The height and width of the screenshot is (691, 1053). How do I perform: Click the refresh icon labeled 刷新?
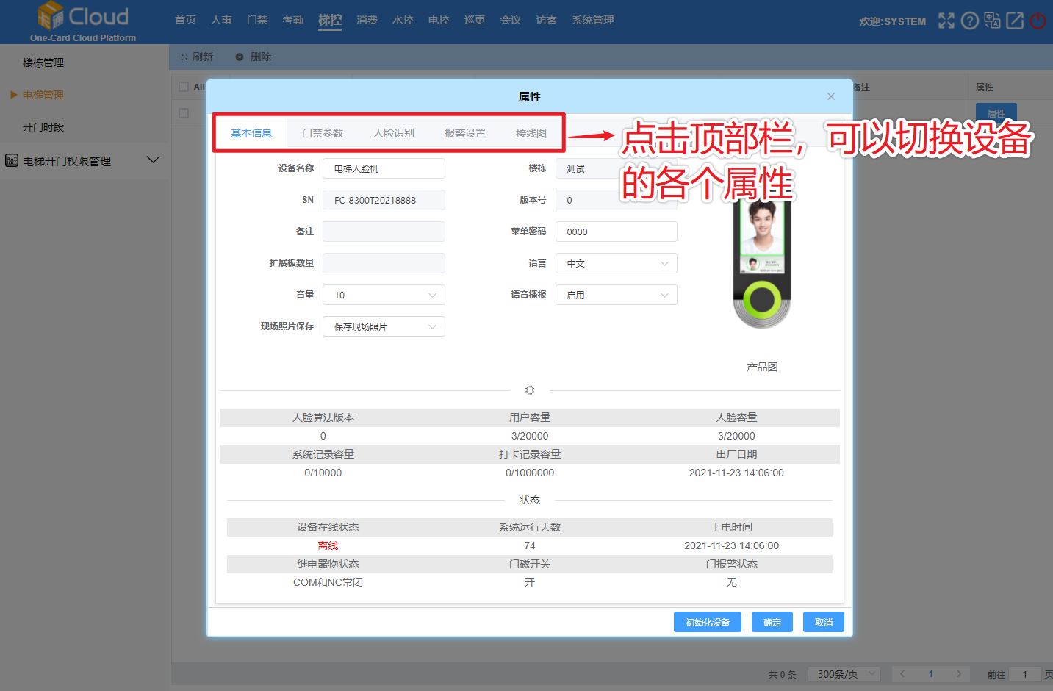(x=184, y=57)
